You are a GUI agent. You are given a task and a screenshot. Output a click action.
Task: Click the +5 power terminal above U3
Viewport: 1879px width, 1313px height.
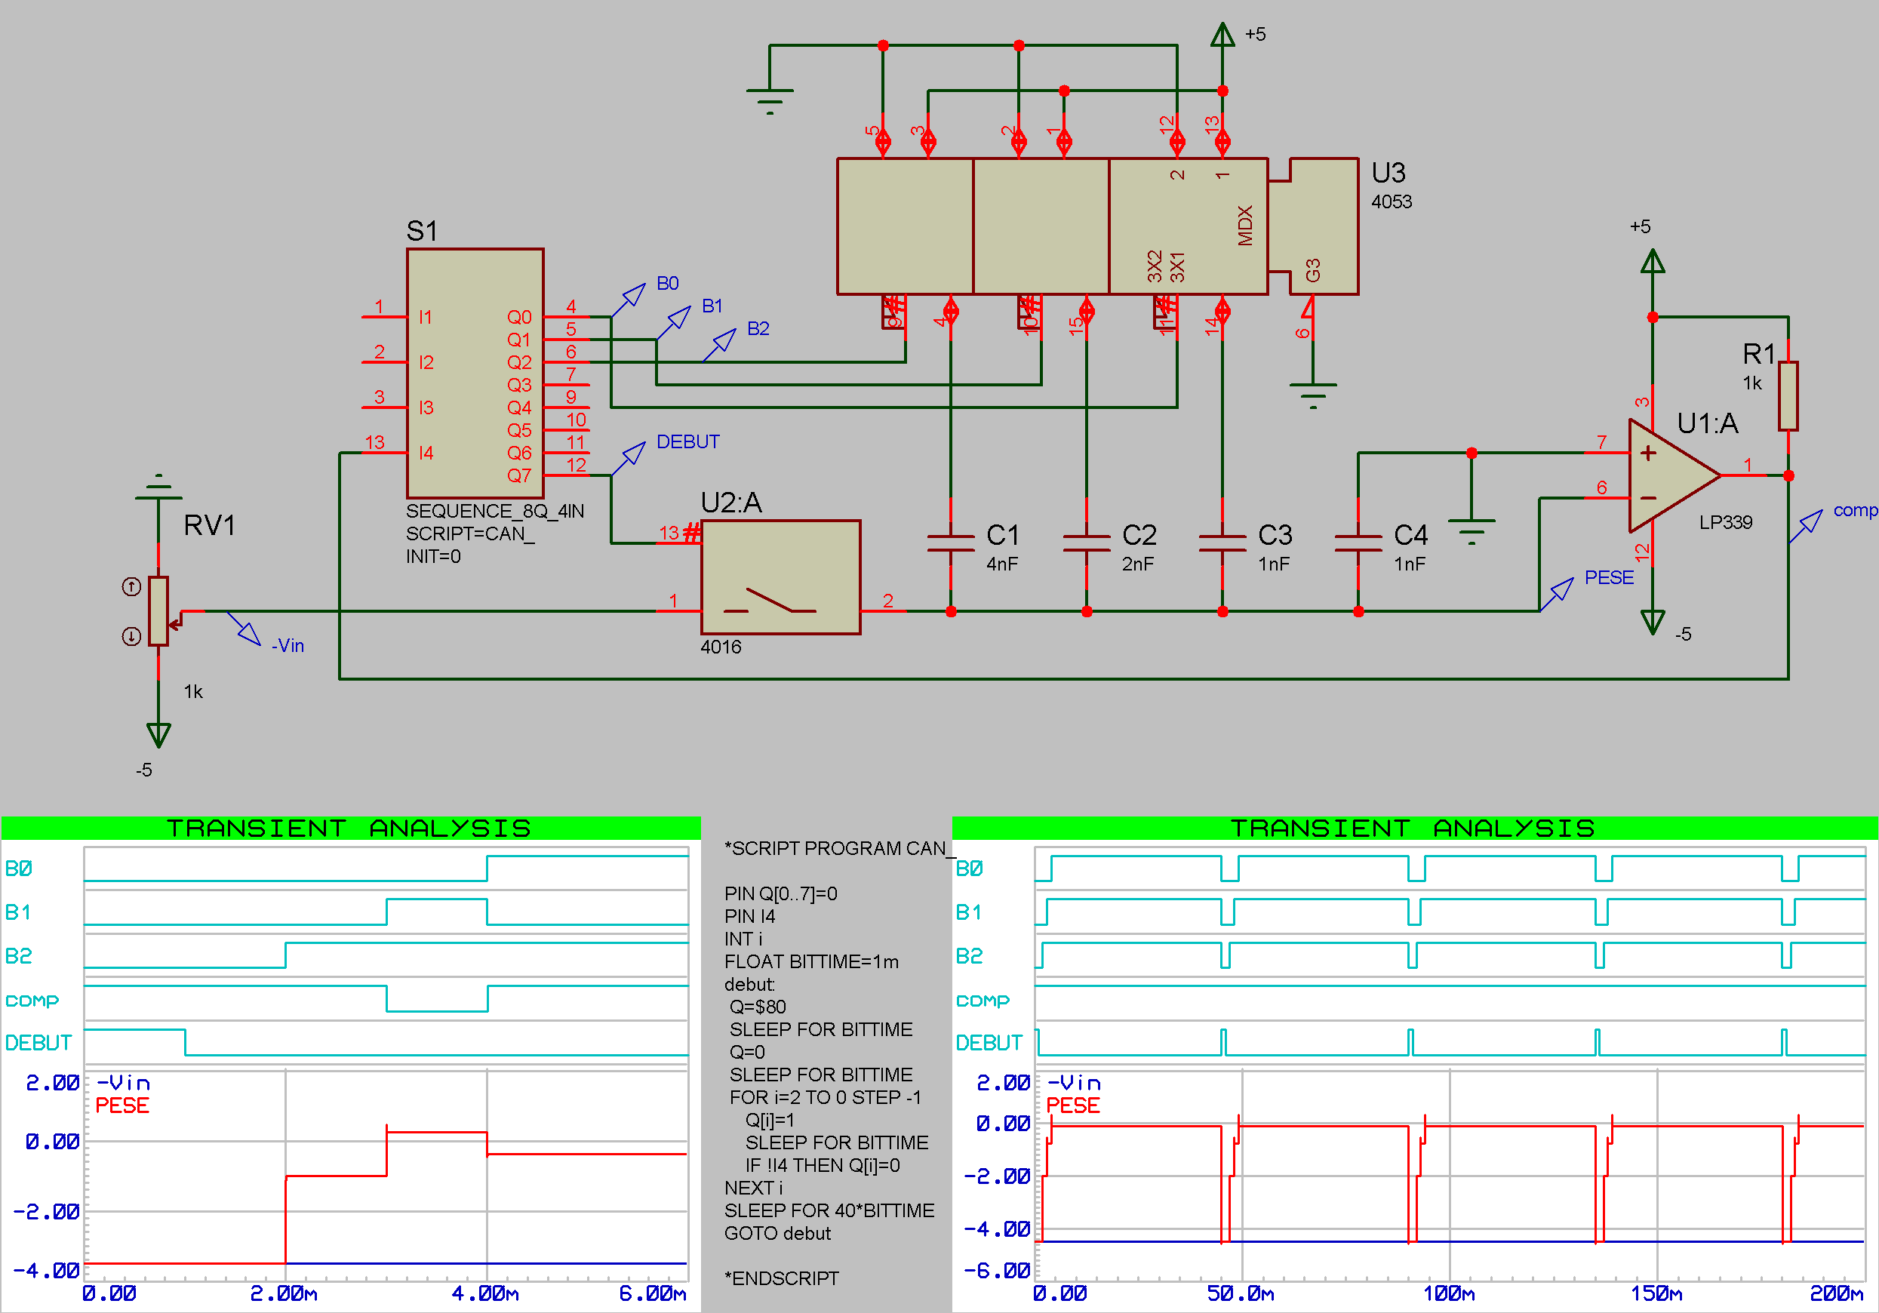pyautogui.click(x=1222, y=35)
